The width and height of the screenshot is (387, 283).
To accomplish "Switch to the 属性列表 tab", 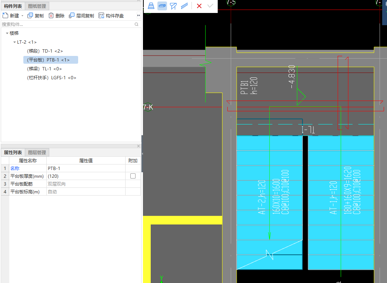I will pyautogui.click(x=13, y=152).
